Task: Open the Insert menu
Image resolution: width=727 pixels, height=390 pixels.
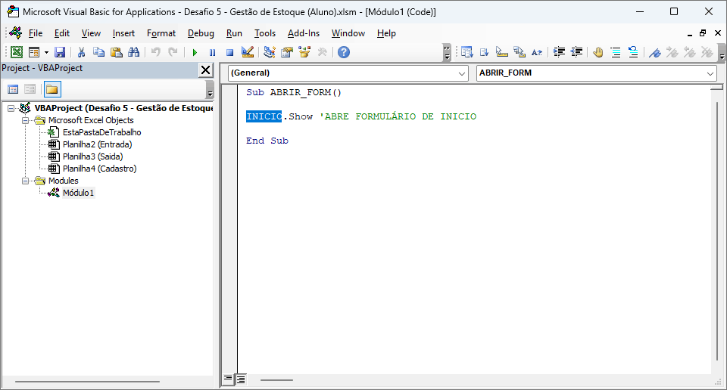Action: pyautogui.click(x=123, y=33)
